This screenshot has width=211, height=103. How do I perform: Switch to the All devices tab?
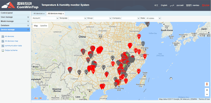[38, 14]
